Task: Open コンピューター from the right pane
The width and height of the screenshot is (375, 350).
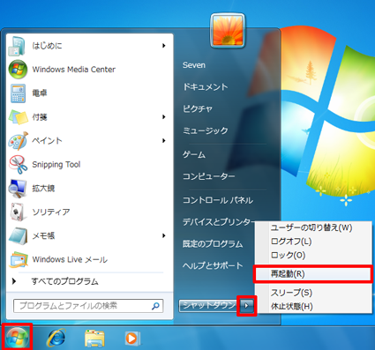Action: 208,176
